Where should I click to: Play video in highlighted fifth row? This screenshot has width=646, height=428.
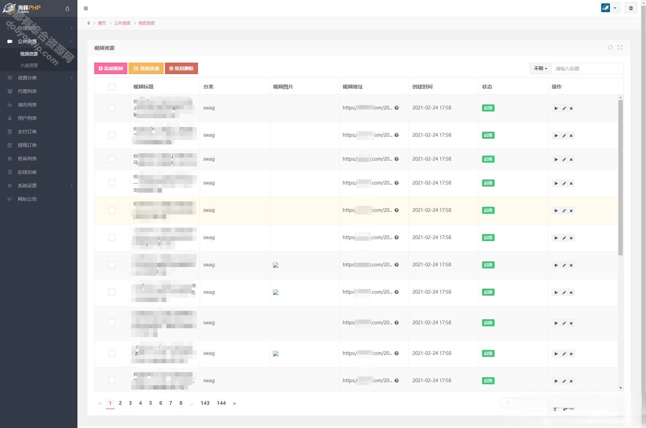click(x=556, y=211)
